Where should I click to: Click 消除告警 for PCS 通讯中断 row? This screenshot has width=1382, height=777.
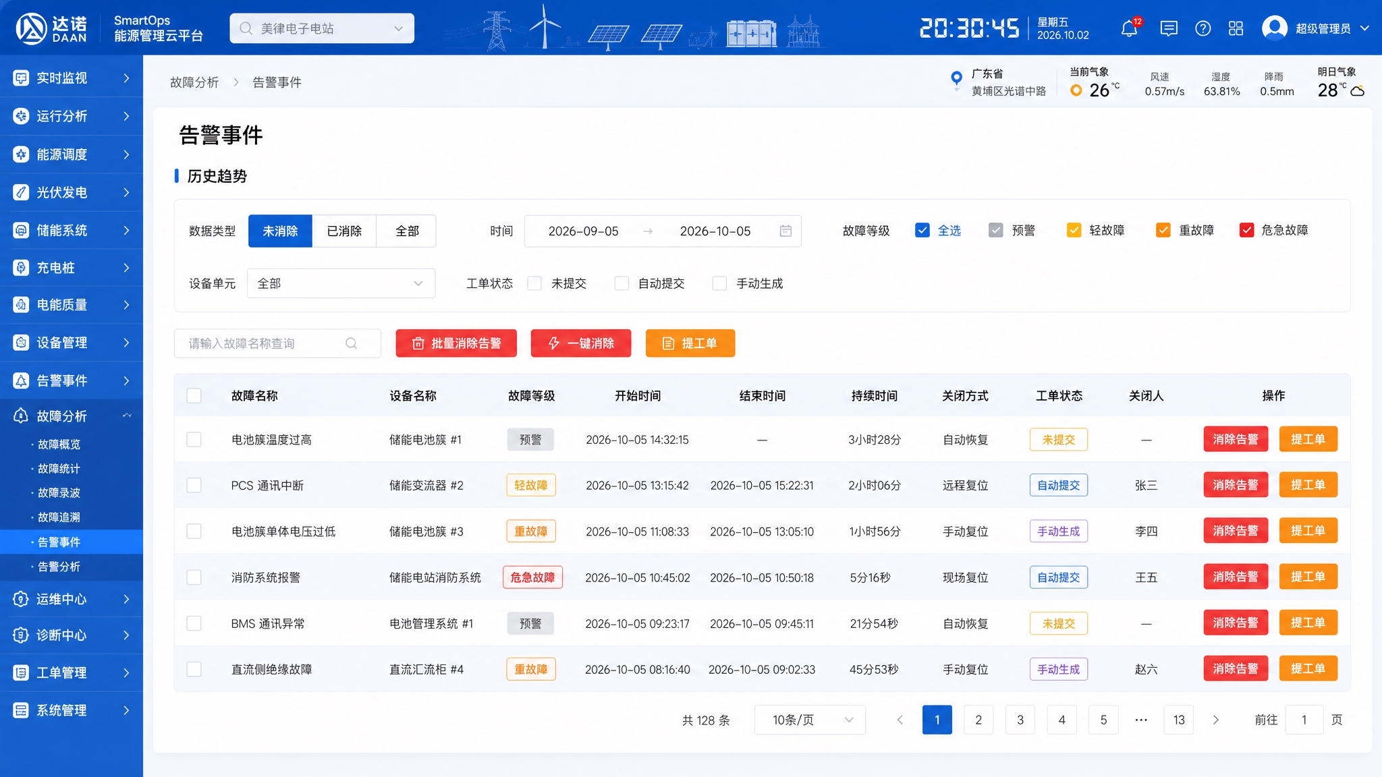pos(1236,485)
